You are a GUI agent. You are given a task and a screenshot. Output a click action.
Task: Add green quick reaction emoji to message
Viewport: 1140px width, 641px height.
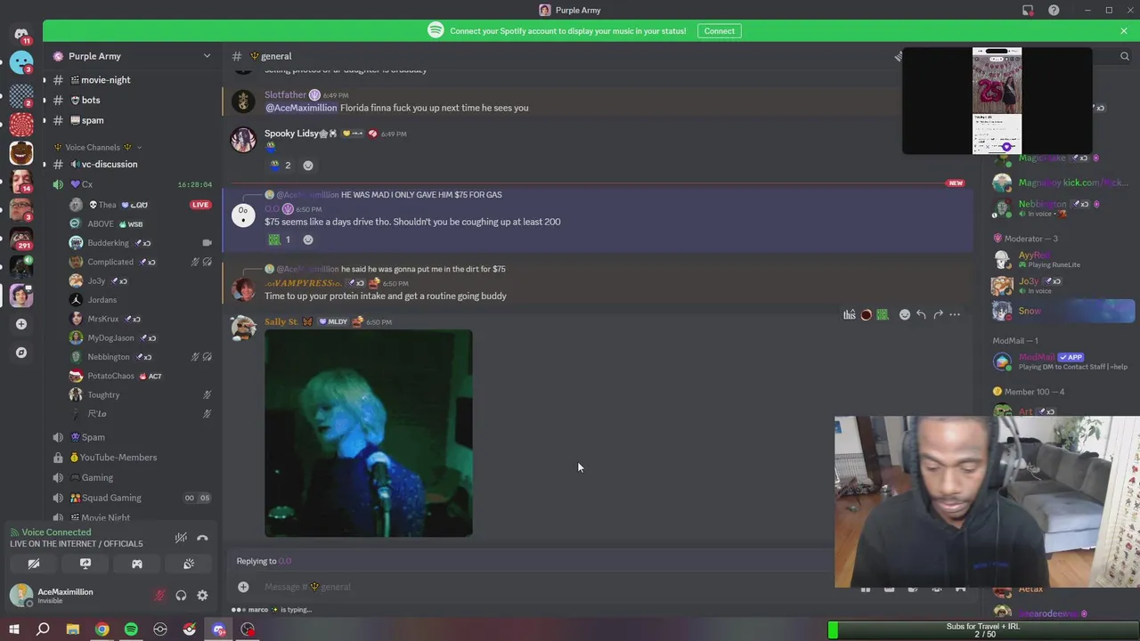[x=882, y=314]
